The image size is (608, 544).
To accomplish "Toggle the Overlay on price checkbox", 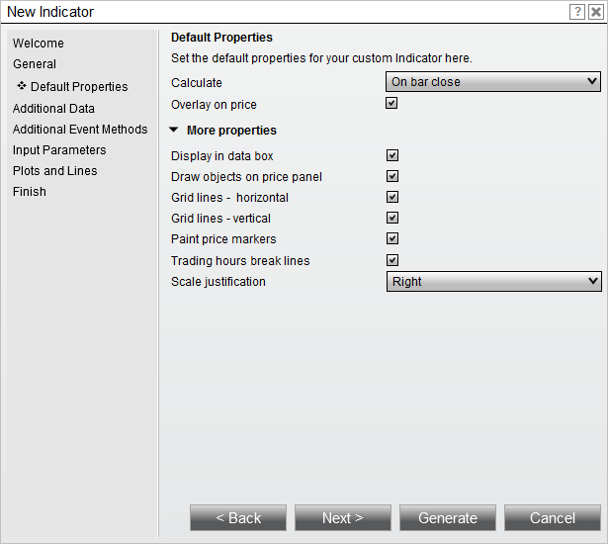I will [x=391, y=103].
